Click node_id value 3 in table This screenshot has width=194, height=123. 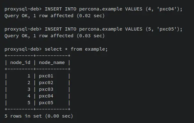(29, 89)
